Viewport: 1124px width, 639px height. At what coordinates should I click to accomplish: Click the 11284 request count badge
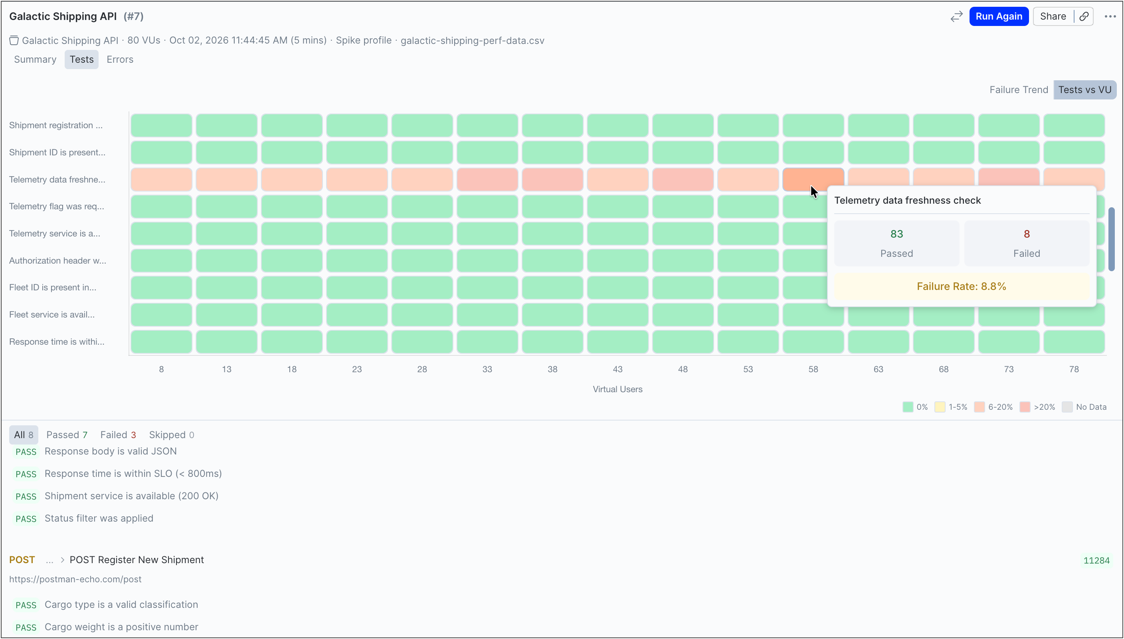(1096, 560)
